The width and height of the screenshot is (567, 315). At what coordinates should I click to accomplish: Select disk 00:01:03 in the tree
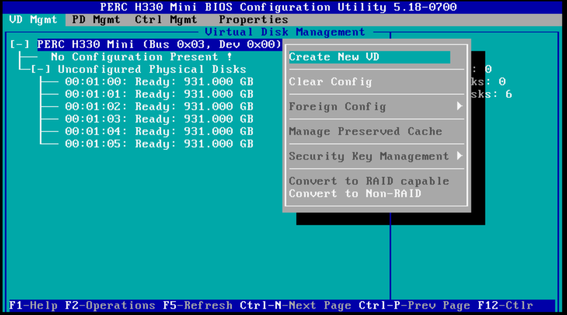pos(159,119)
